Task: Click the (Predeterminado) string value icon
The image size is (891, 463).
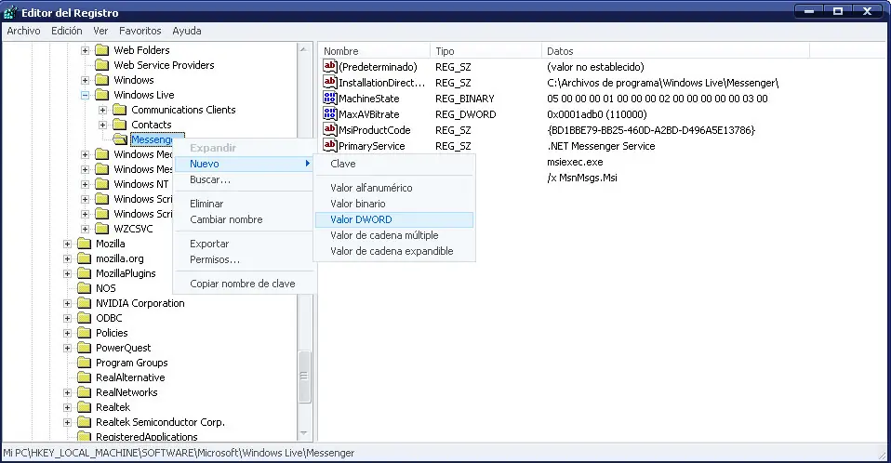Action: pos(329,66)
